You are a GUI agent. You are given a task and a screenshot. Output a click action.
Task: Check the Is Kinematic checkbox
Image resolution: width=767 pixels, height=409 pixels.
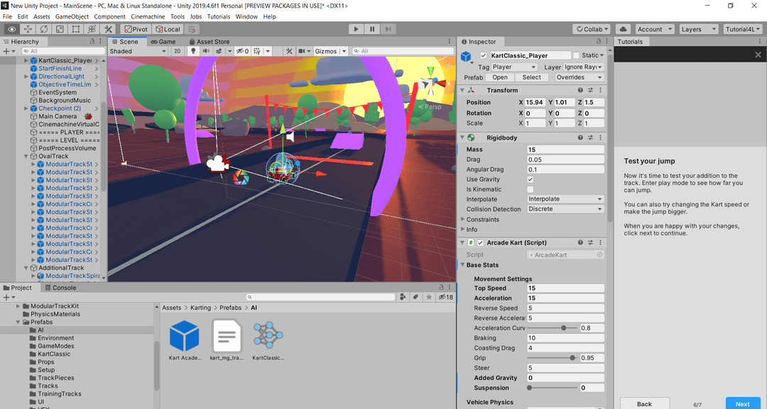point(530,189)
